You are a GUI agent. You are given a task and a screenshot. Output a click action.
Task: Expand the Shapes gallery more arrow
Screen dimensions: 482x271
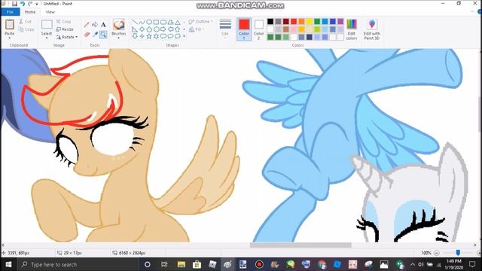pos(184,36)
